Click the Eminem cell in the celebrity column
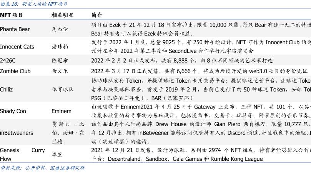 click(x=62, y=111)
